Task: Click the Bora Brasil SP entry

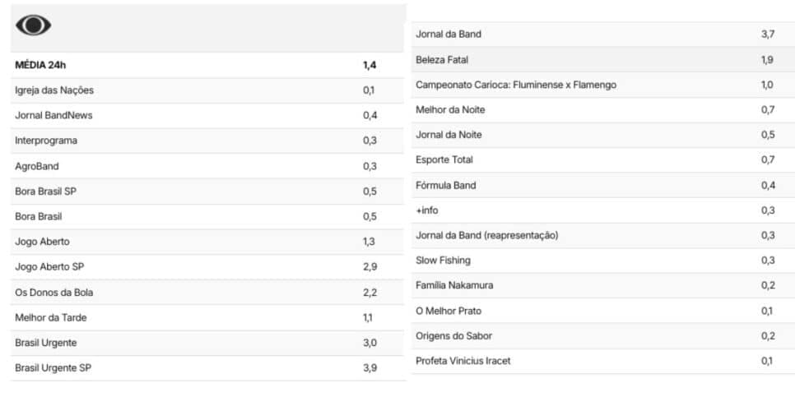Action: (x=207, y=192)
